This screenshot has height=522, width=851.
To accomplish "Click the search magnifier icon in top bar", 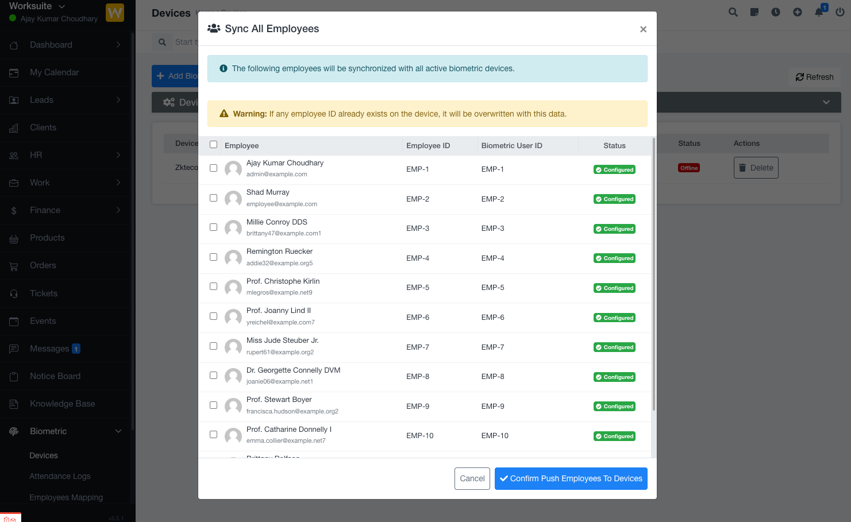I will (733, 12).
